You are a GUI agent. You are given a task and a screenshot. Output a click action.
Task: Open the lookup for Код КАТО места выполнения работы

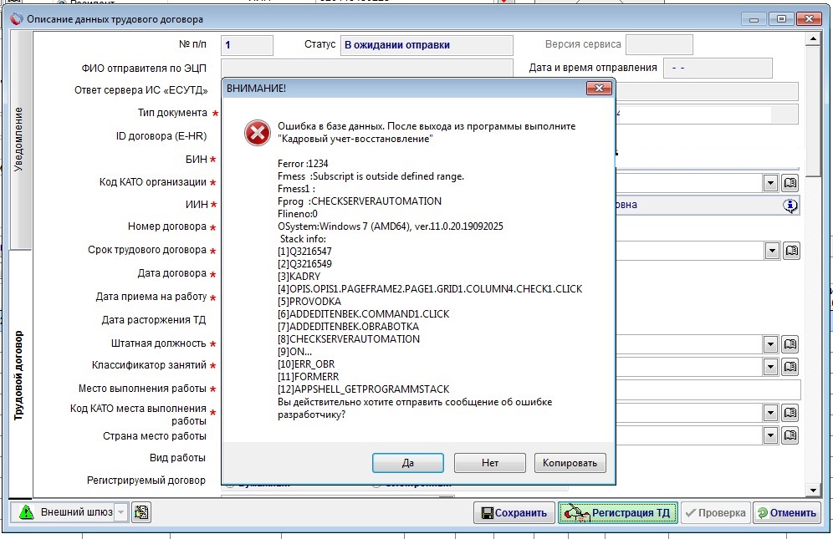tap(790, 413)
